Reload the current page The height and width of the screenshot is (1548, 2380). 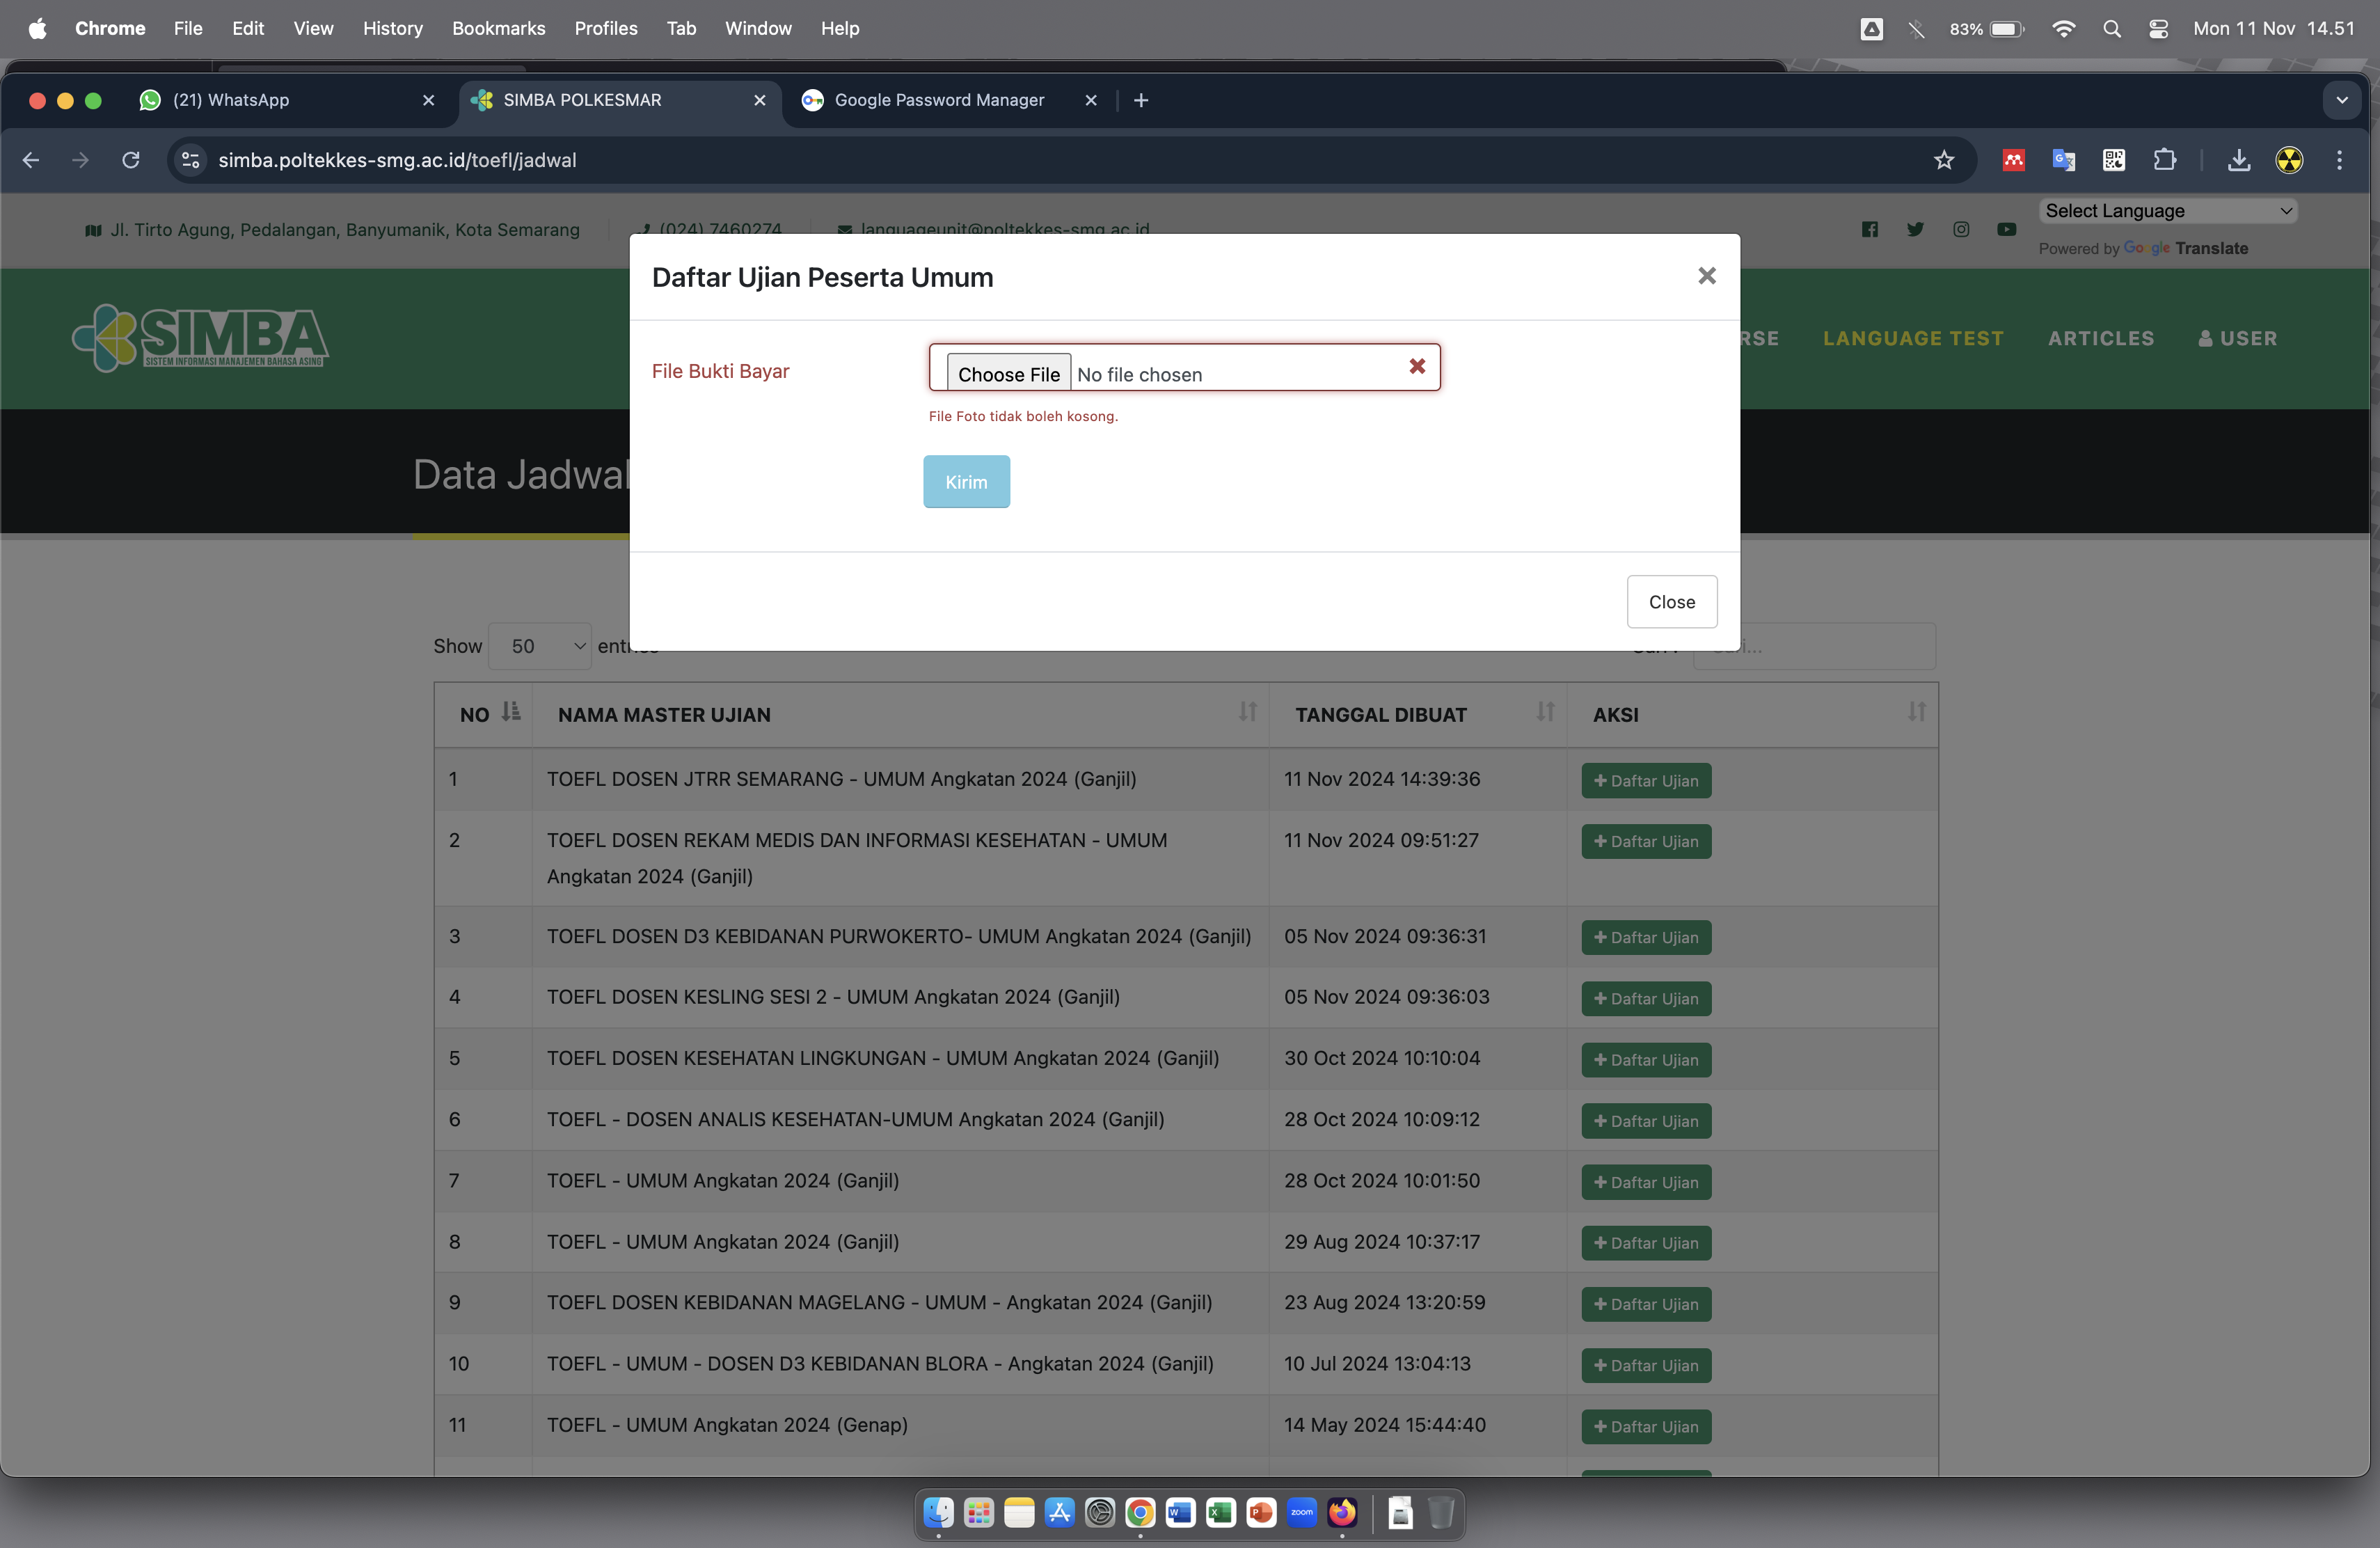click(x=131, y=160)
